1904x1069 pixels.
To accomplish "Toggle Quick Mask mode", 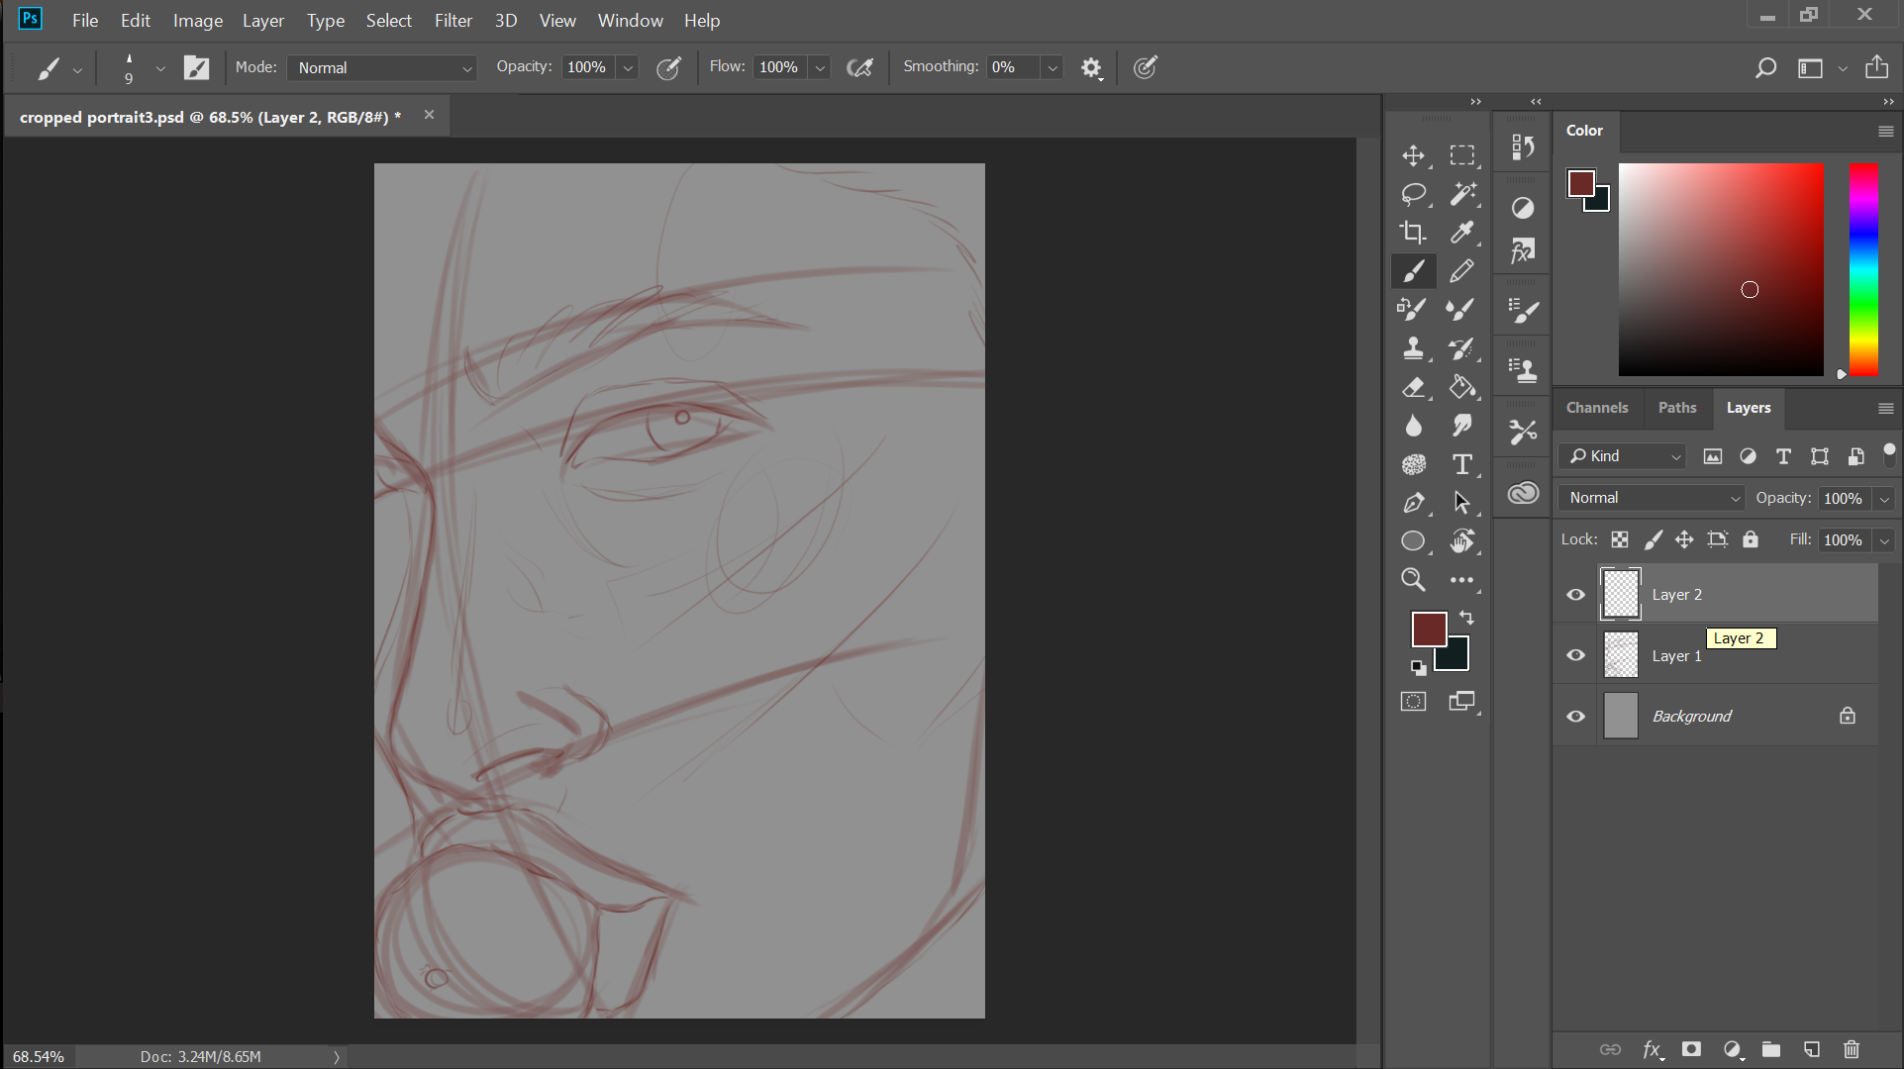I will pos(1413,702).
